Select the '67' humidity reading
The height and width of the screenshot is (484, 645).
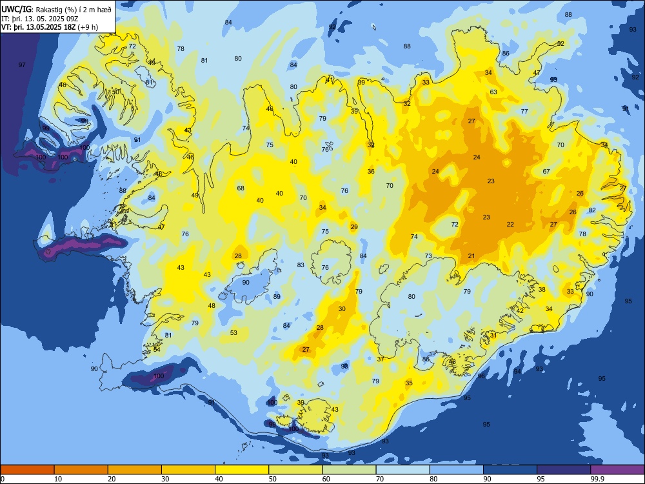pos(546,172)
